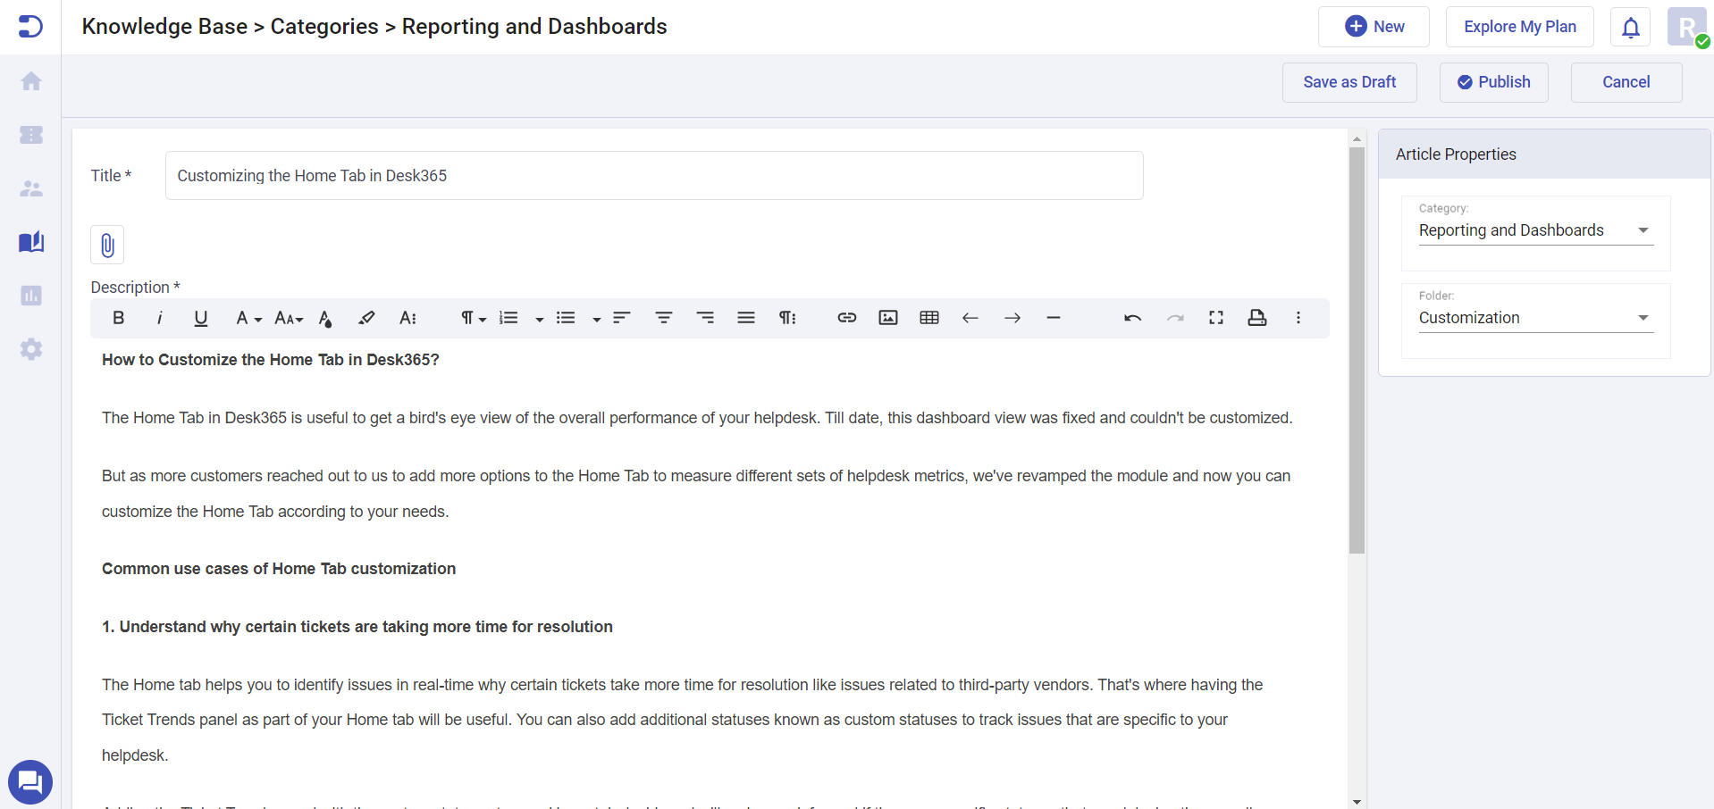Toggle bold formatting in editor toolbar
Screen dimensions: 1714x809
(x=118, y=318)
